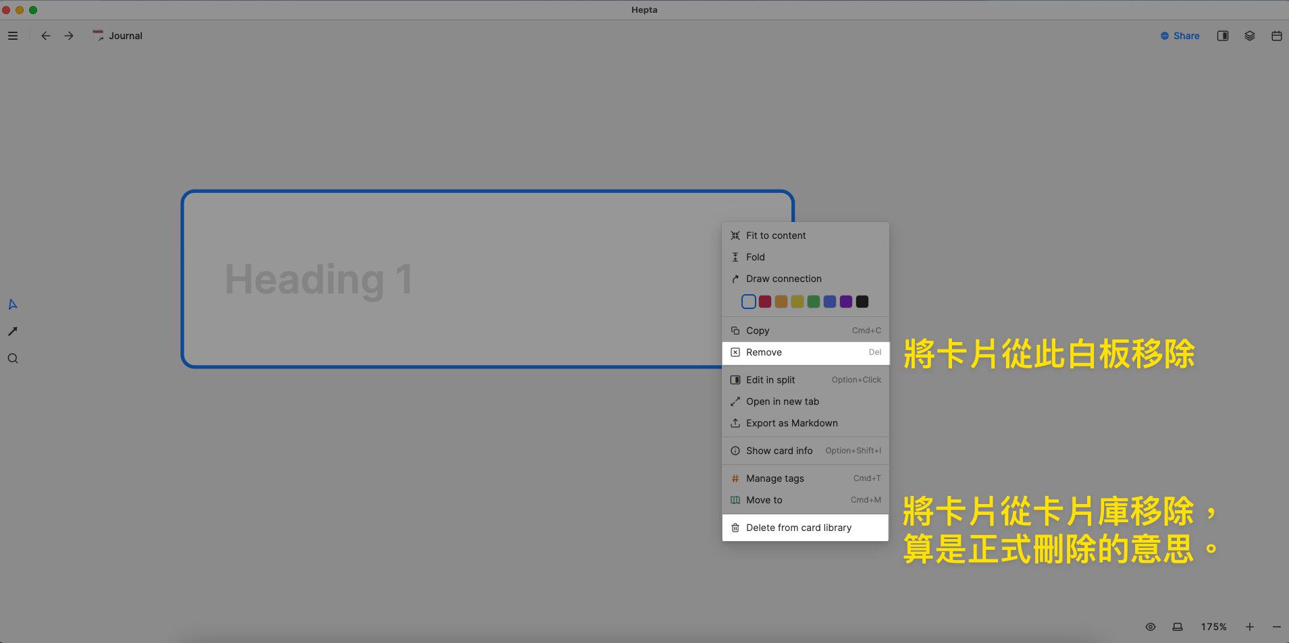Zoom in with the plus button
Screen dimensions: 1289x643
1250,627
